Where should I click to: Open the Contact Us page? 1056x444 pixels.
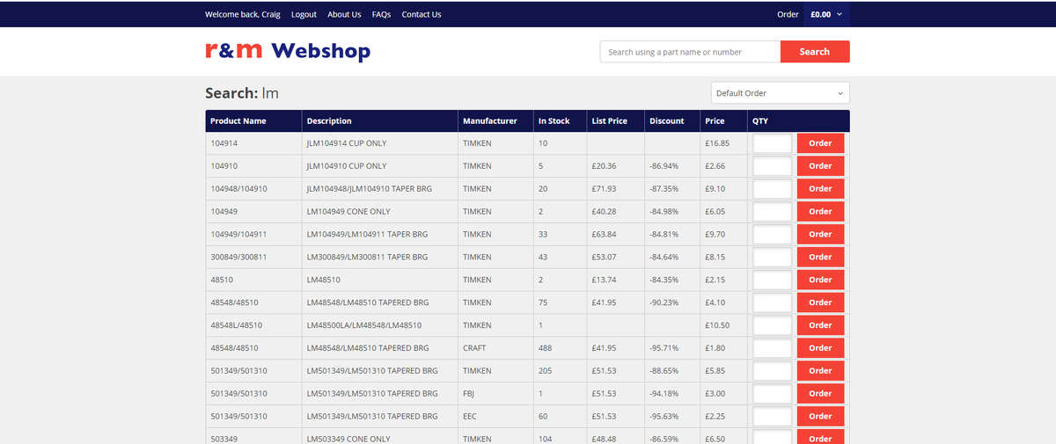tap(422, 14)
